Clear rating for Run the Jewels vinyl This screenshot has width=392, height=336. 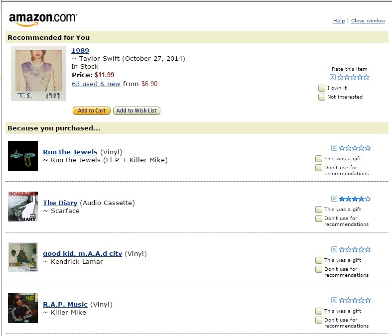click(x=334, y=148)
